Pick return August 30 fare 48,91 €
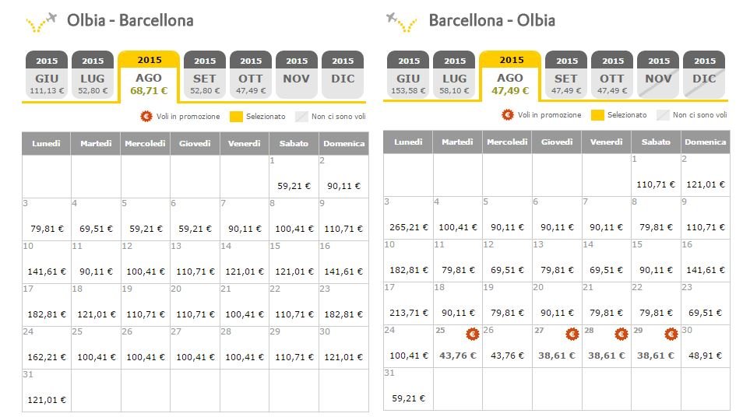 (x=705, y=346)
